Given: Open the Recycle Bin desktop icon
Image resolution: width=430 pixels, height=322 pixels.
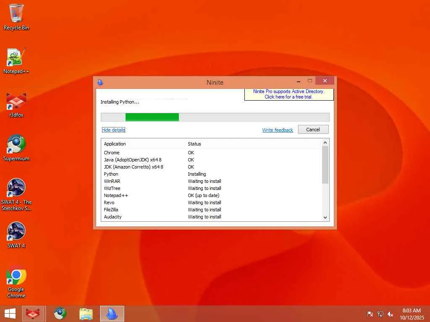Looking at the screenshot, I should [16, 17].
